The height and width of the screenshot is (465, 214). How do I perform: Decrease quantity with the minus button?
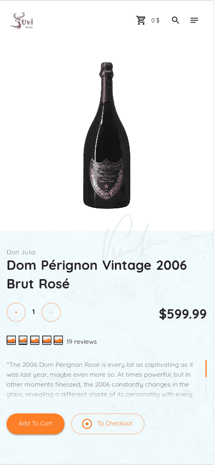pos(51,312)
